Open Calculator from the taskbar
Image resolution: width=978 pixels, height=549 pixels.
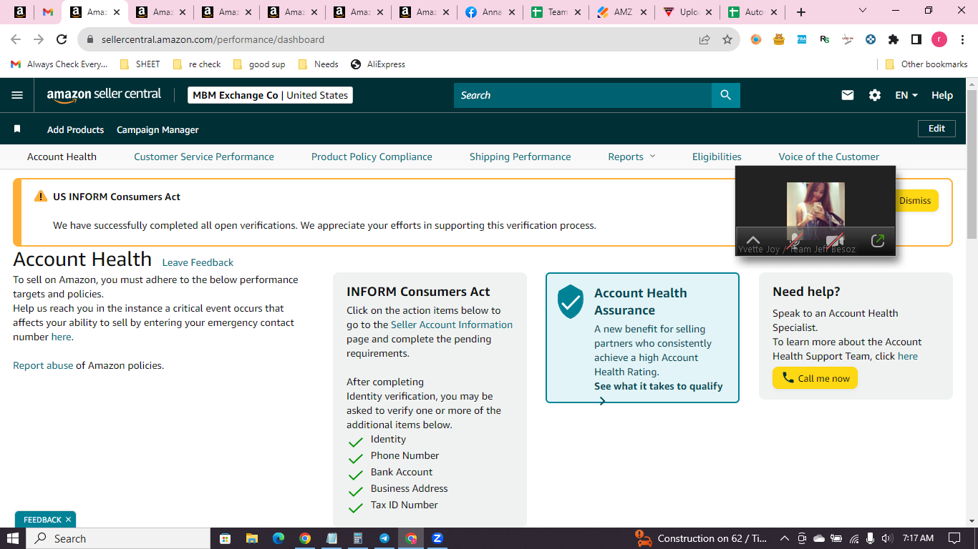tap(358, 538)
